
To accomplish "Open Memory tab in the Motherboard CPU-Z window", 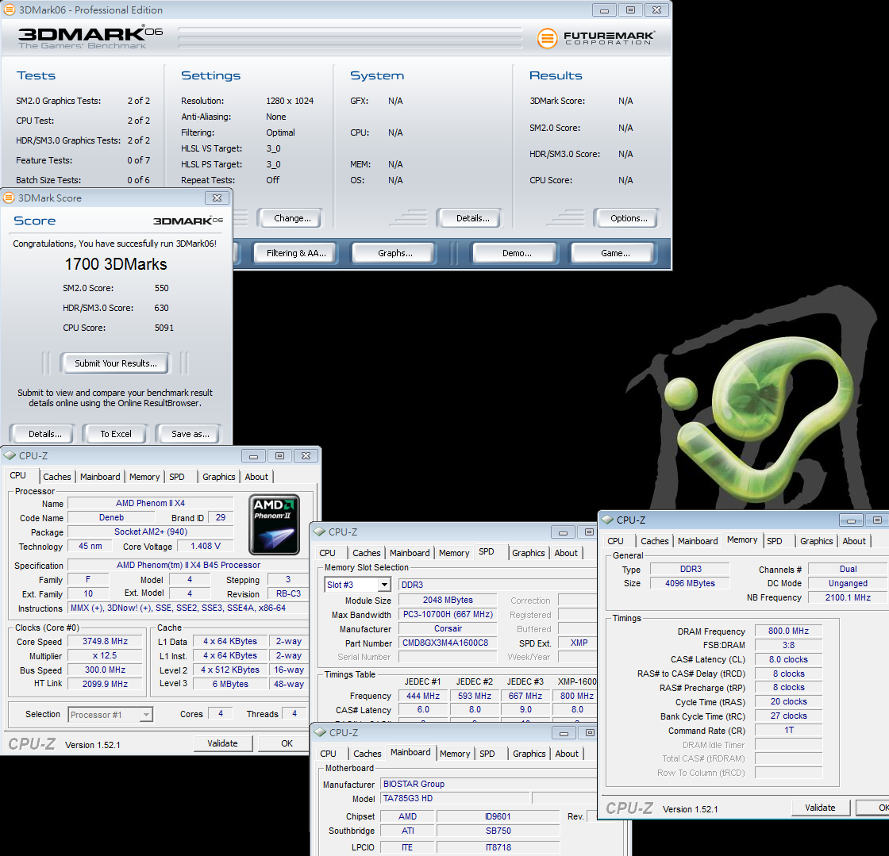I will [455, 754].
